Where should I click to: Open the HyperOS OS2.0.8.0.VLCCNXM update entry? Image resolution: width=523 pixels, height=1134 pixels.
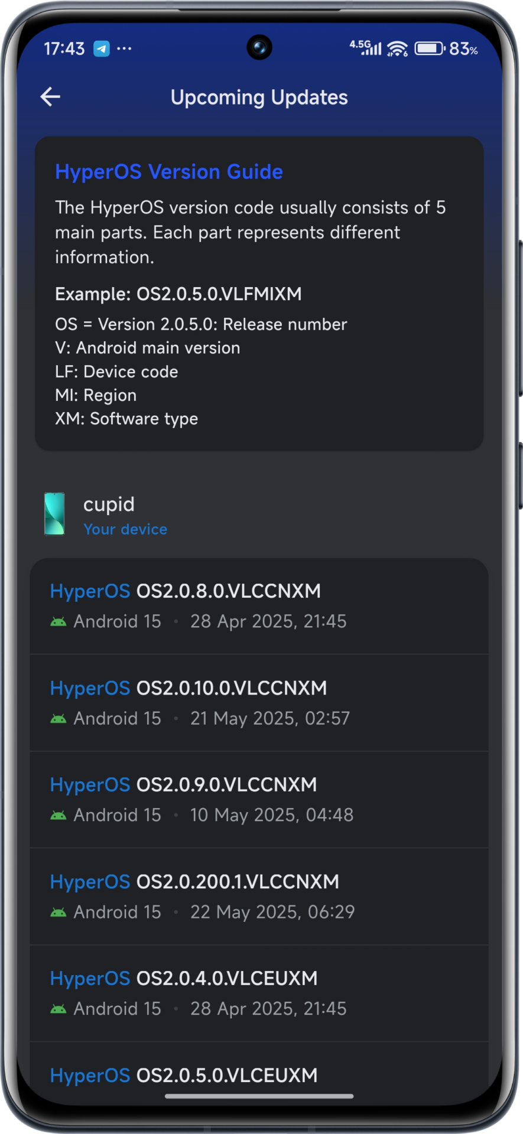coord(259,605)
